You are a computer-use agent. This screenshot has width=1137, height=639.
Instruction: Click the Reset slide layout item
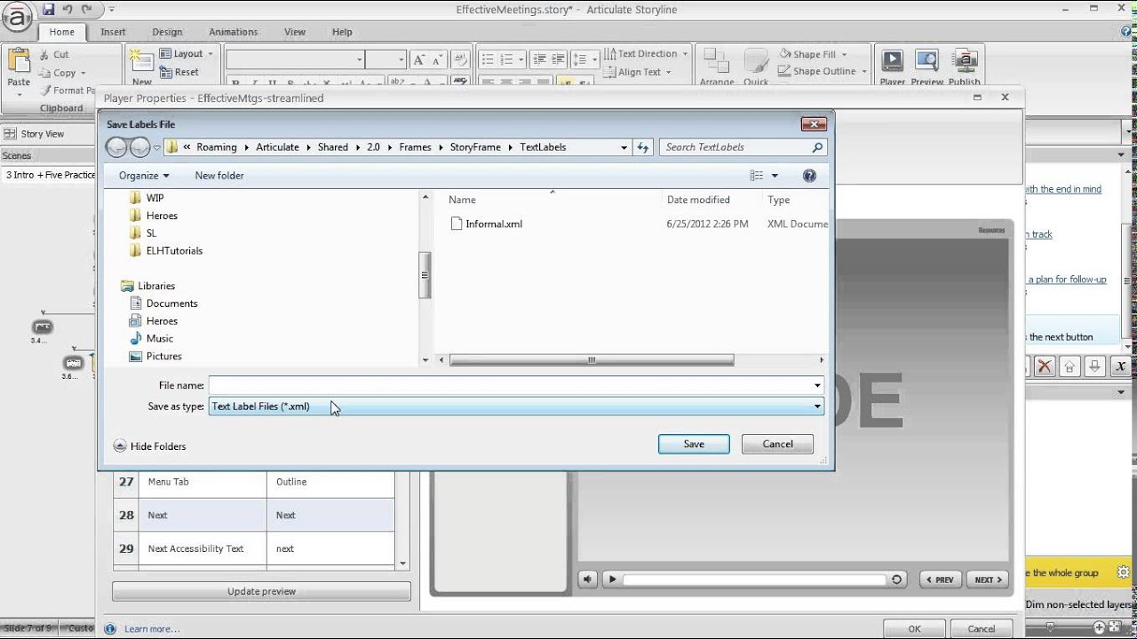pyautogui.click(x=179, y=72)
